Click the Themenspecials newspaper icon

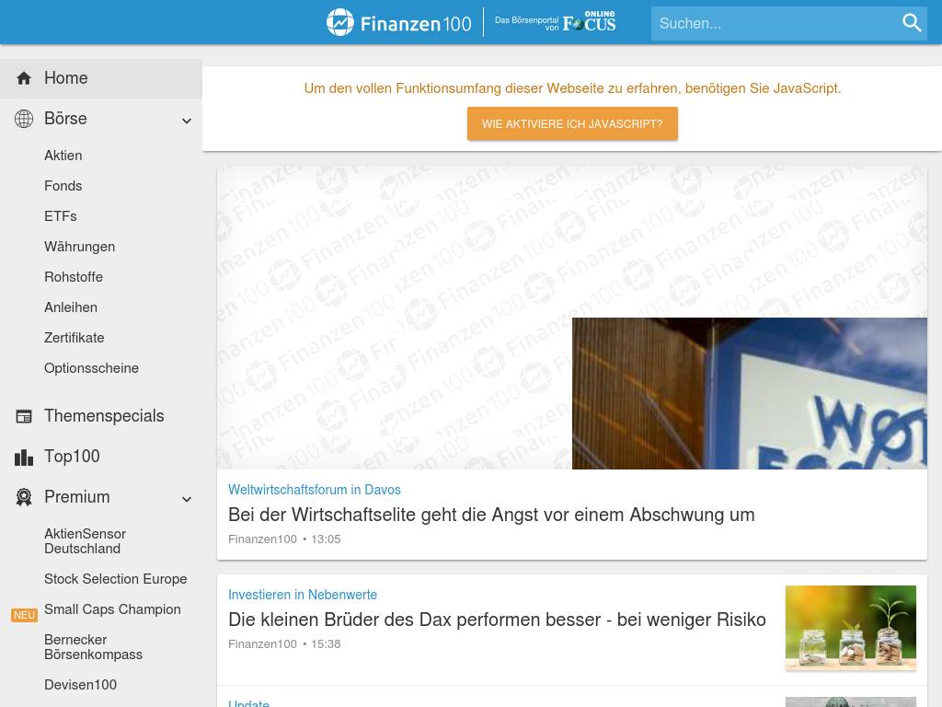click(x=24, y=416)
